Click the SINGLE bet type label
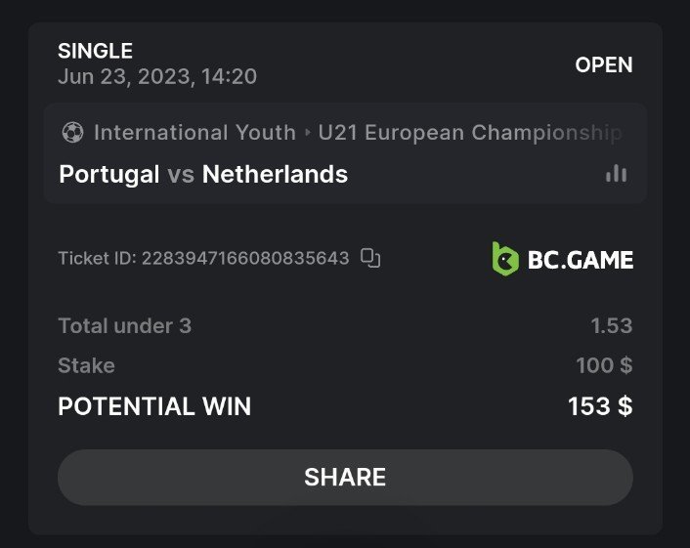The image size is (690, 548). pos(95,52)
